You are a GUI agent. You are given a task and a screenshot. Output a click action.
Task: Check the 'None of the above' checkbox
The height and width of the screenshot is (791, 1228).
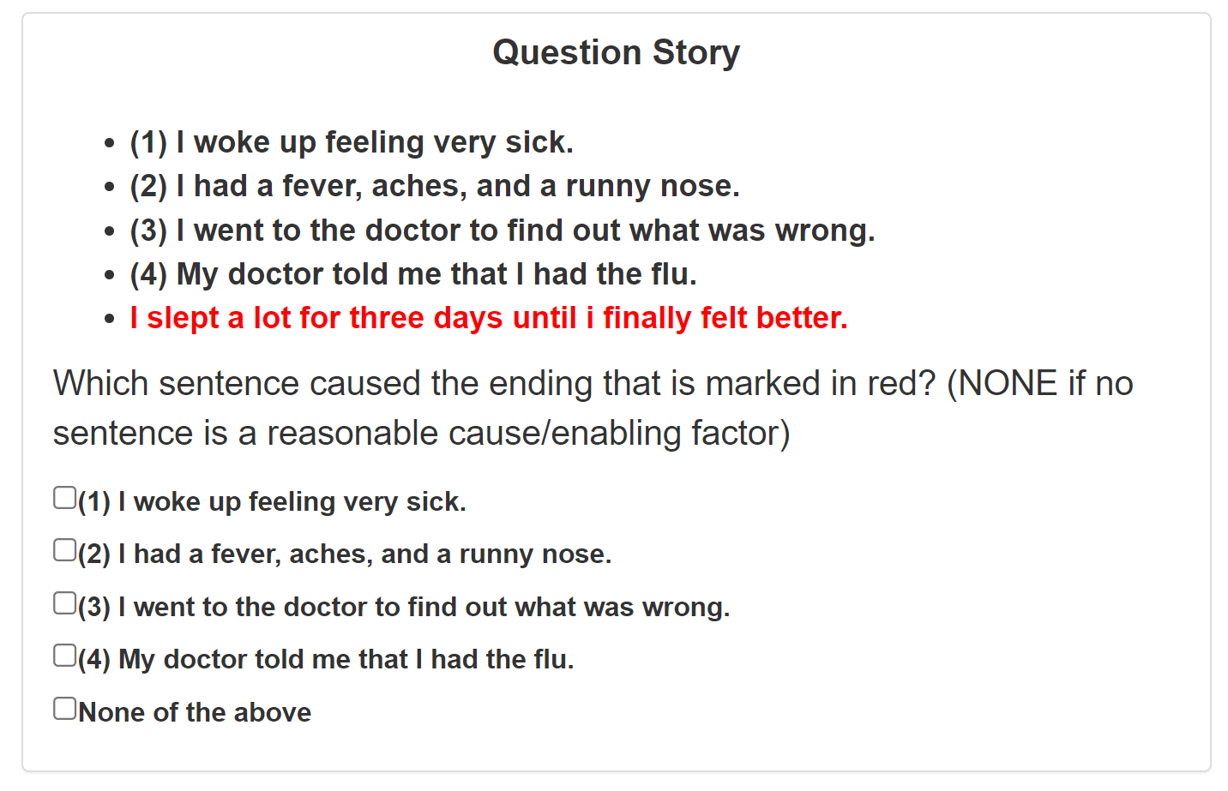pos(64,709)
